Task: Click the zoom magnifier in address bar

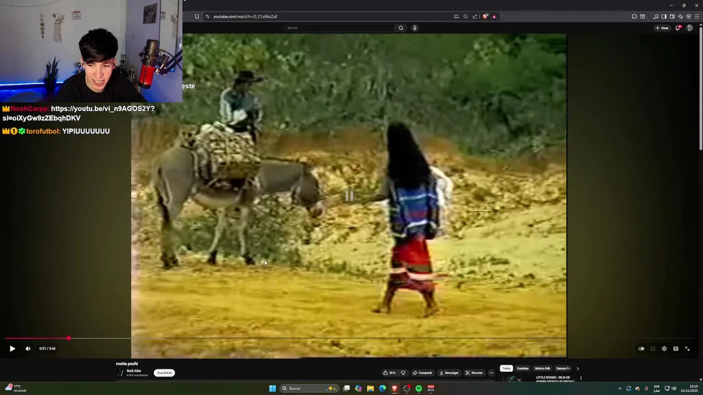Action: (x=465, y=16)
